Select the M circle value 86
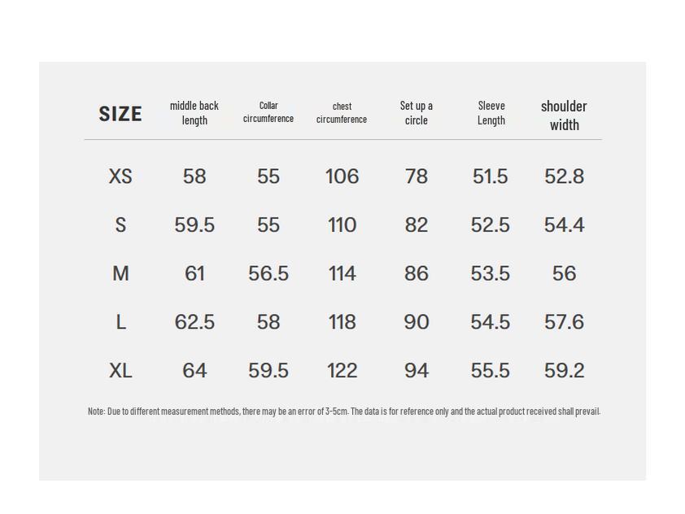This screenshot has width=685, height=514. pyautogui.click(x=416, y=274)
